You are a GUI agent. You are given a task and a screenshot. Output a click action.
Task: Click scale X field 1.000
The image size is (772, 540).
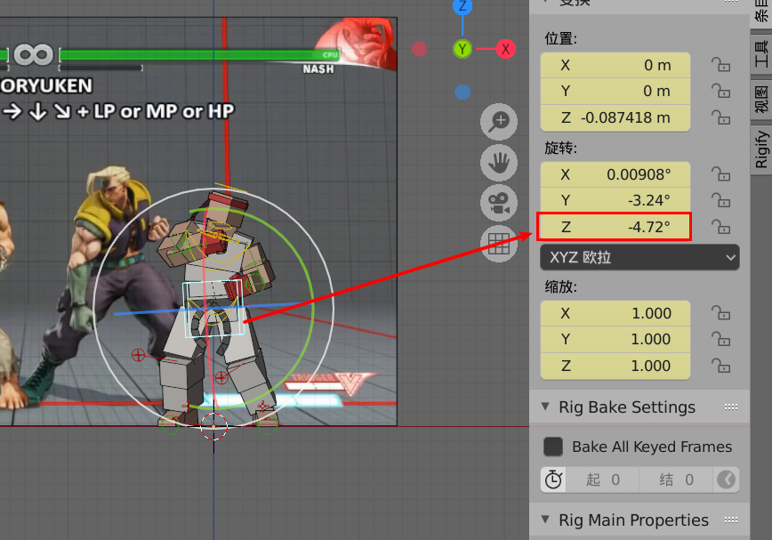coord(615,313)
